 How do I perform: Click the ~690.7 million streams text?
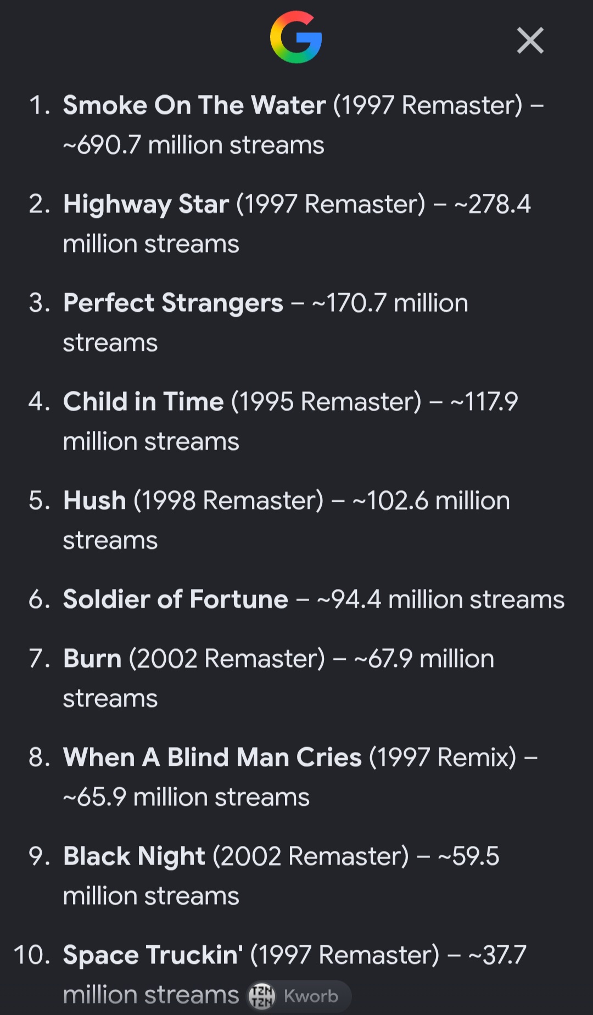coord(194,145)
